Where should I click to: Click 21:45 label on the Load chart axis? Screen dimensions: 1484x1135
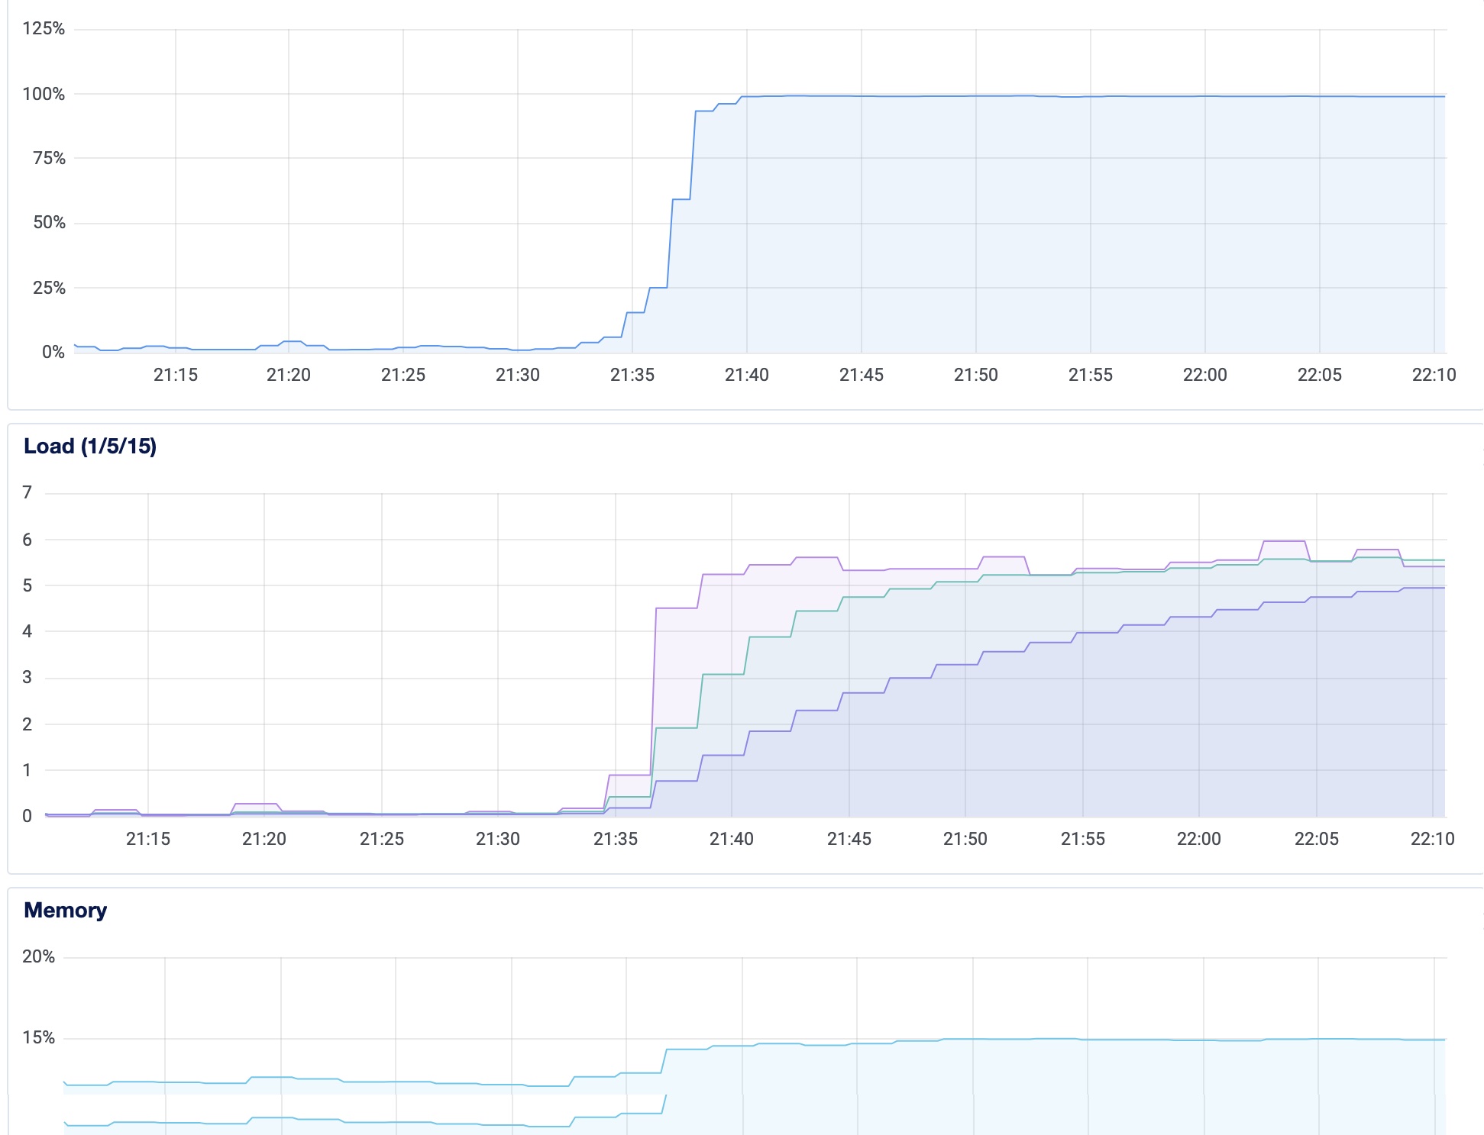849,839
